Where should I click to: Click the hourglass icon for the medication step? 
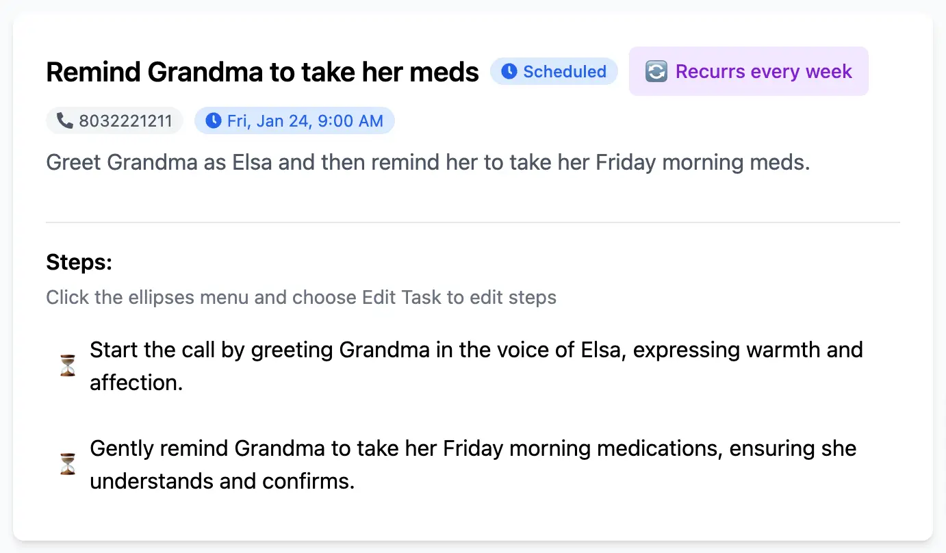pyautogui.click(x=67, y=465)
